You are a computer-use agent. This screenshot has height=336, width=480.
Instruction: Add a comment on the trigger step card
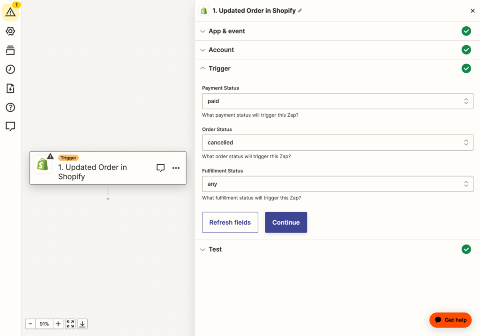(x=160, y=168)
